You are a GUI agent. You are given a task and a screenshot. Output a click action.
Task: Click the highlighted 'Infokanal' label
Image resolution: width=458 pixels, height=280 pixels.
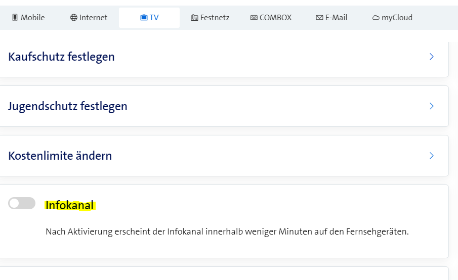coord(70,206)
